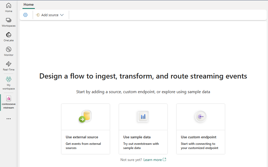Open the Monitor hub
Viewport: 268px width, 167px height.
coord(9,51)
